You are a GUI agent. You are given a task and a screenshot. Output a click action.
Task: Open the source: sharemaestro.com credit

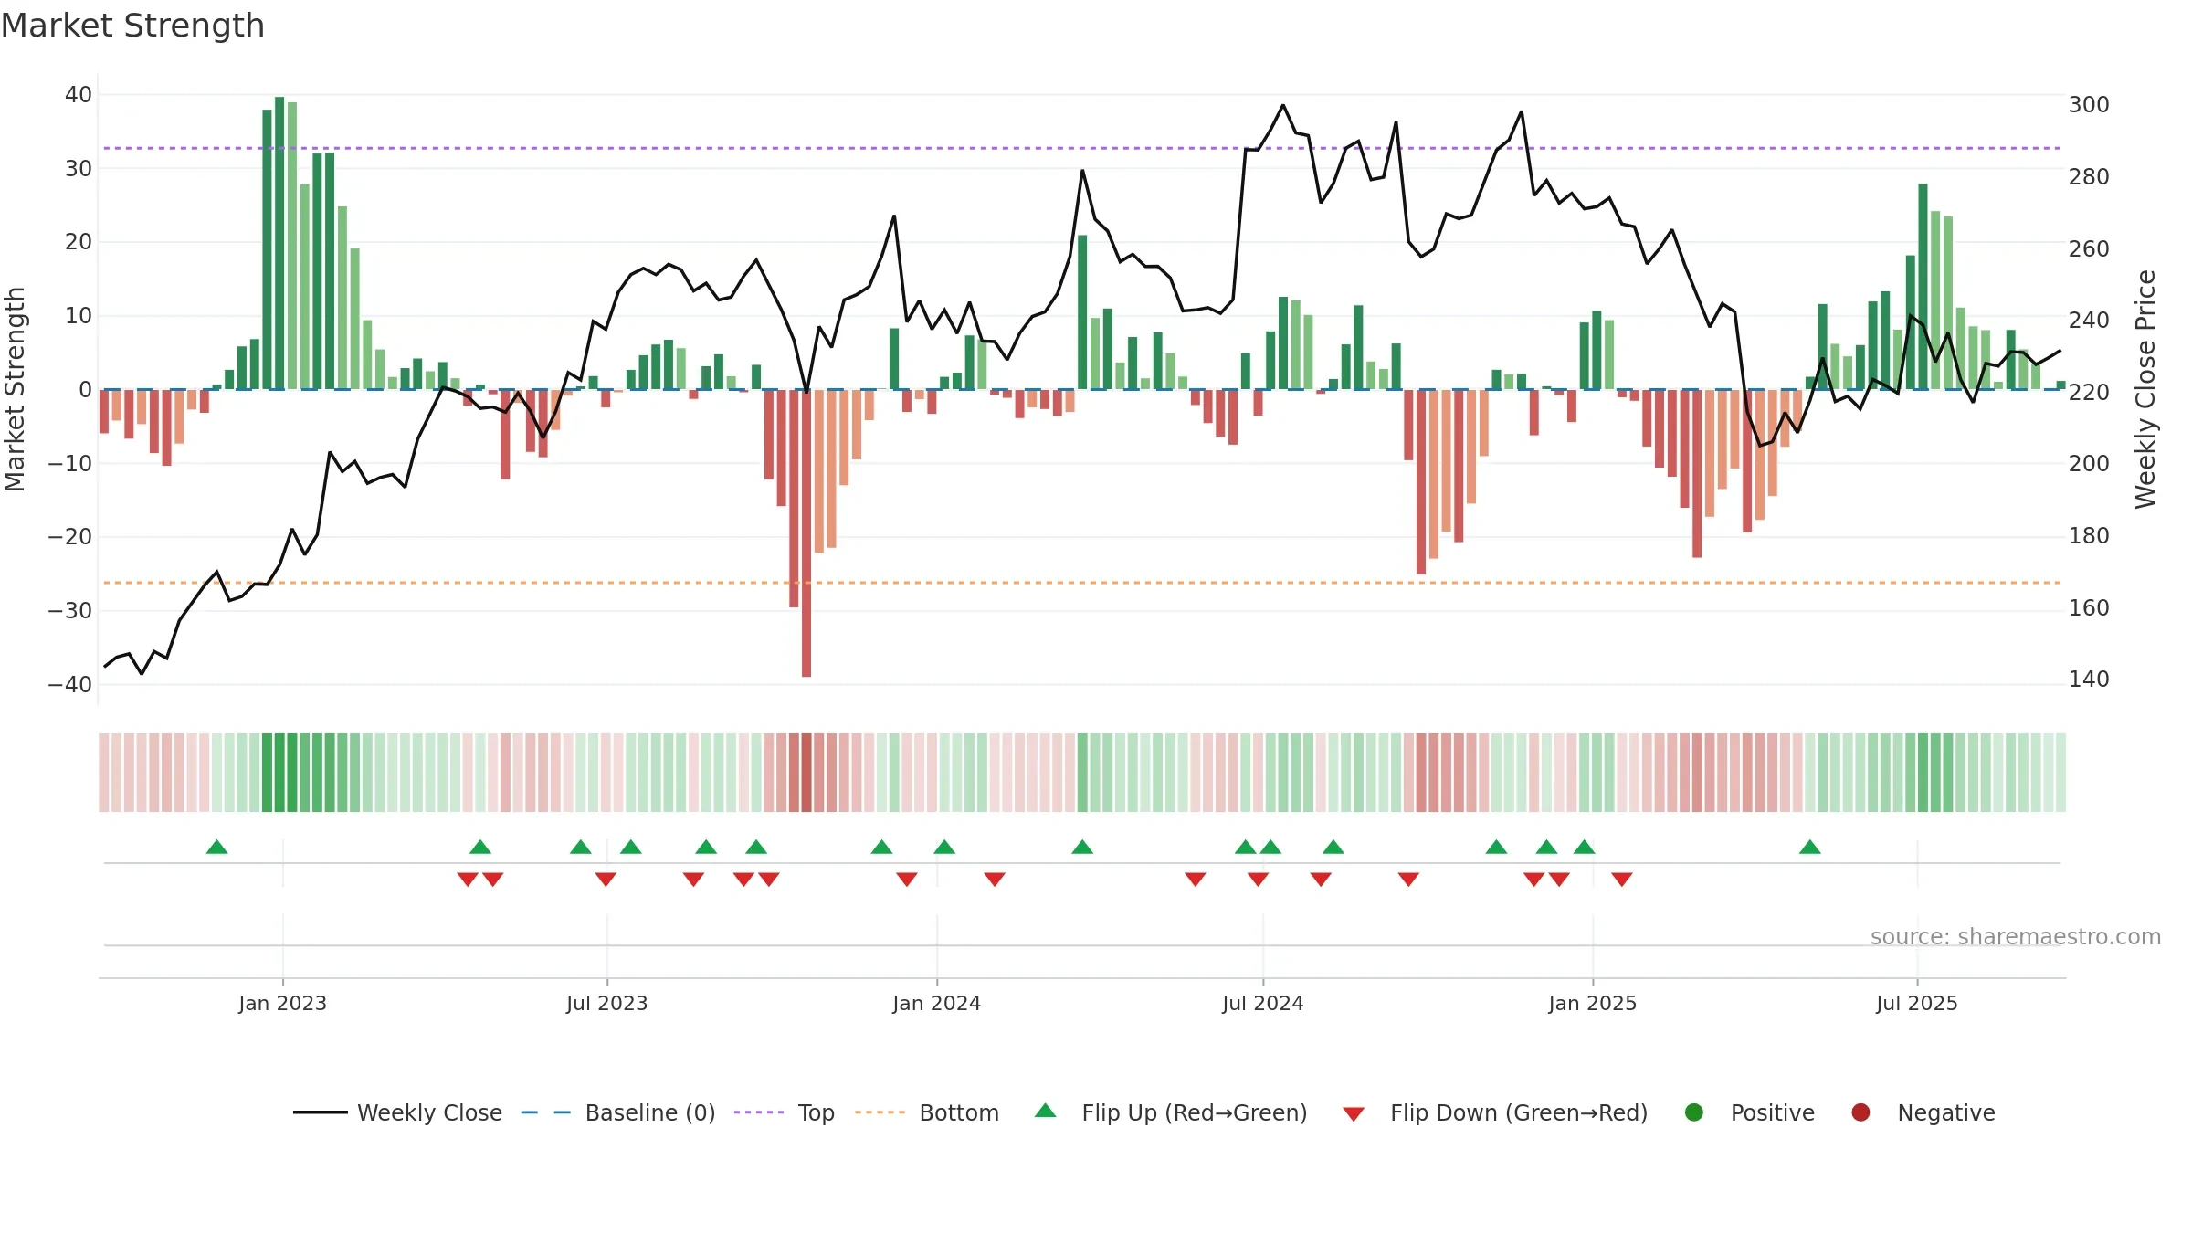point(2016,937)
